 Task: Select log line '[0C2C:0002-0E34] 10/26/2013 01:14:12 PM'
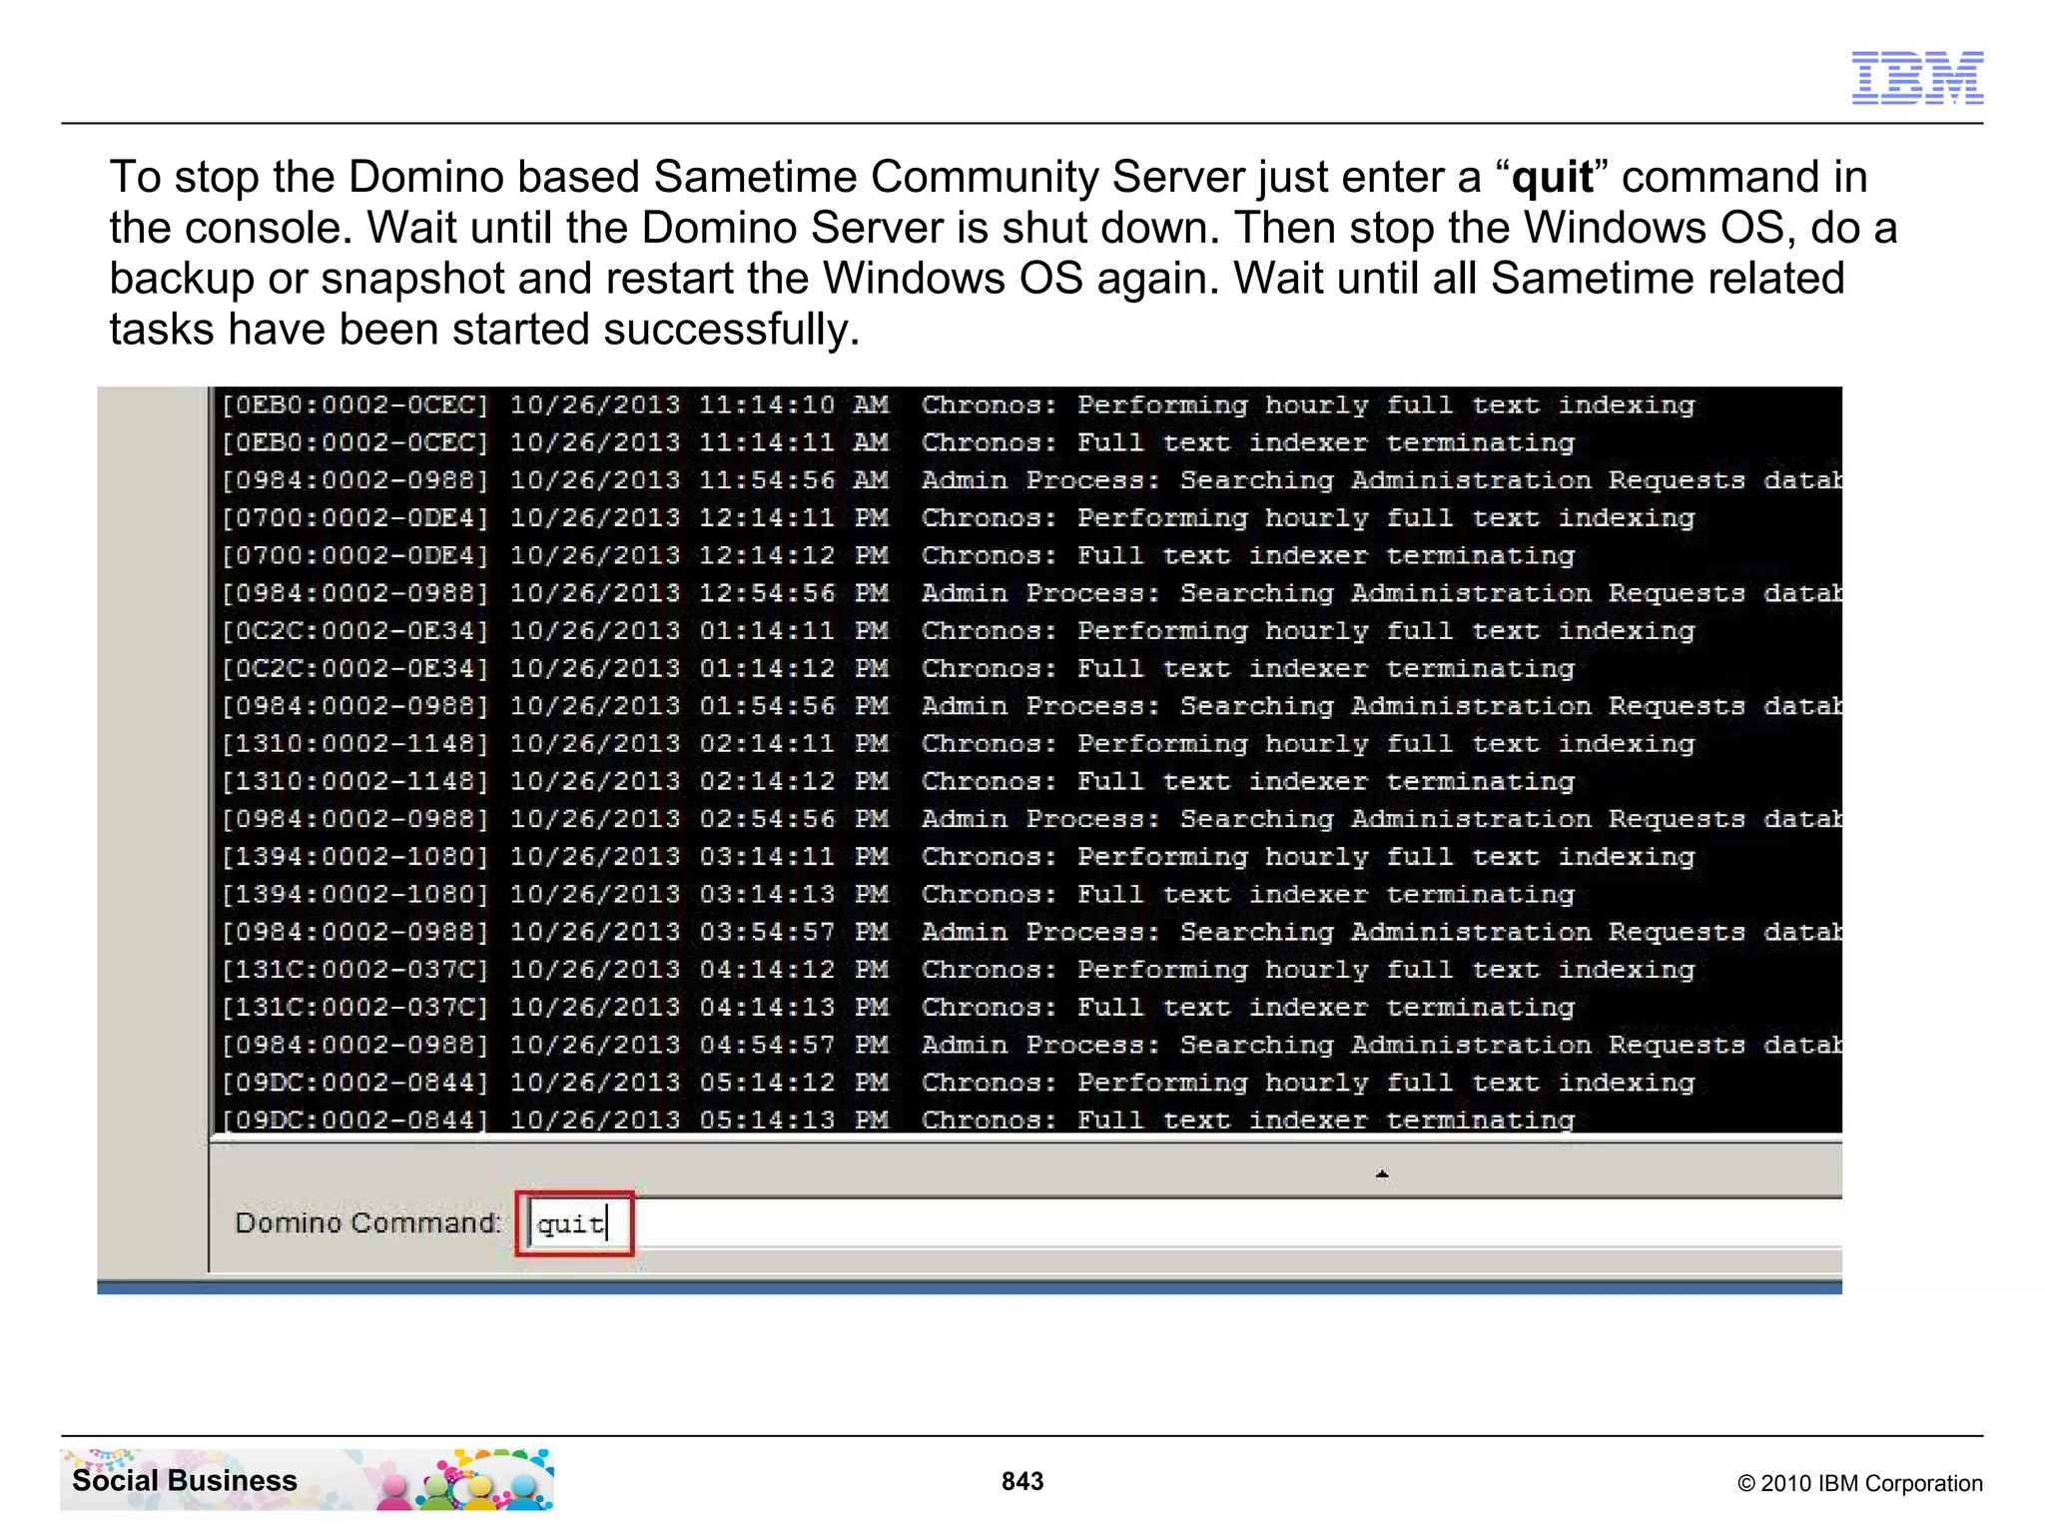(898, 668)
